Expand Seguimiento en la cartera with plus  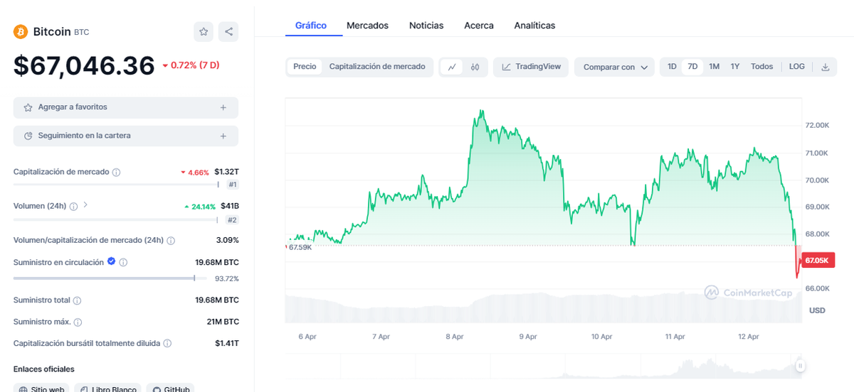[x=223, y=136]
